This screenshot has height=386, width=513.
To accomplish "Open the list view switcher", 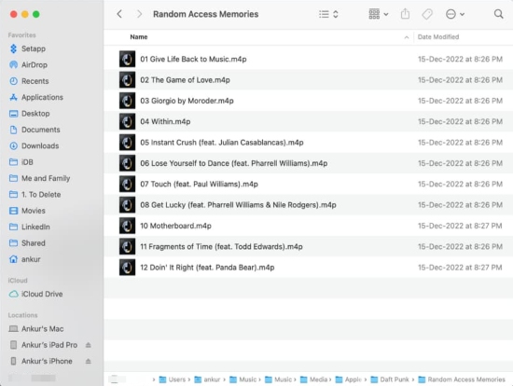I will pos(328,14).
